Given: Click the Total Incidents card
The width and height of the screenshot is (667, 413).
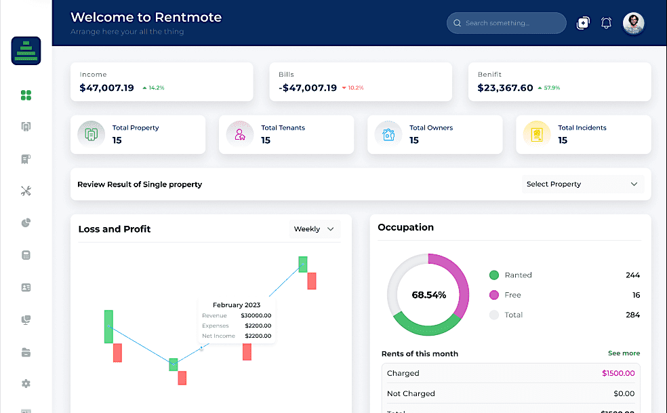Looking at the screenshot, I should 583,134.
